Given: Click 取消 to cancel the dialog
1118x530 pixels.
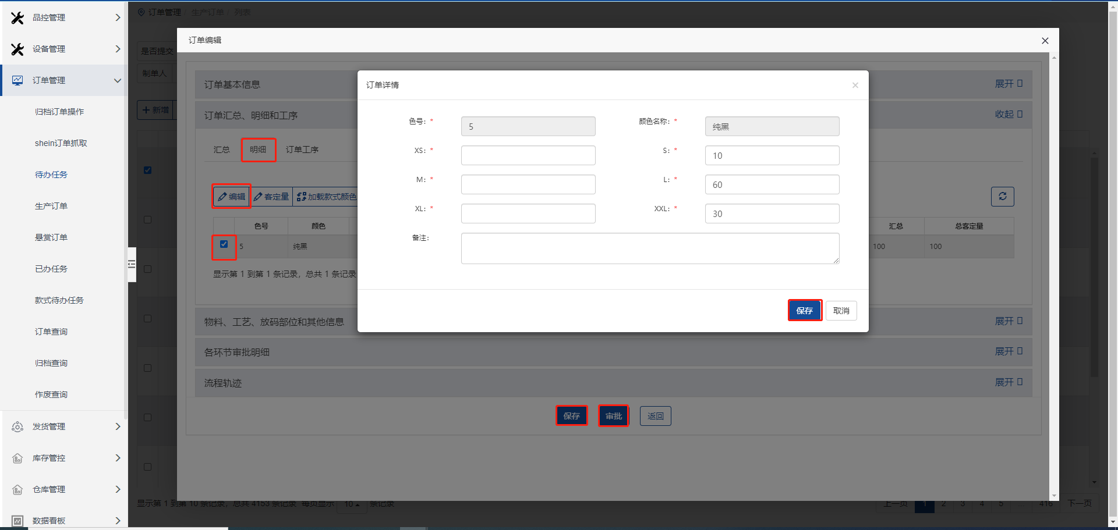Looking at the screenshot, I should [841, 311].
